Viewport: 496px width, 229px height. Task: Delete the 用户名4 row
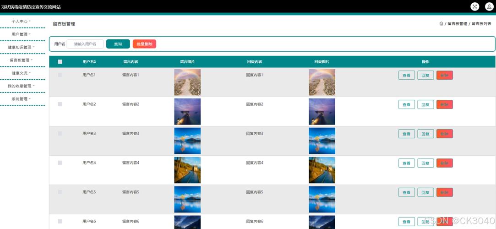click(444, 163)
